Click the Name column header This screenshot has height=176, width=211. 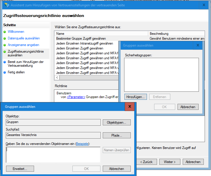click(101, 34)
